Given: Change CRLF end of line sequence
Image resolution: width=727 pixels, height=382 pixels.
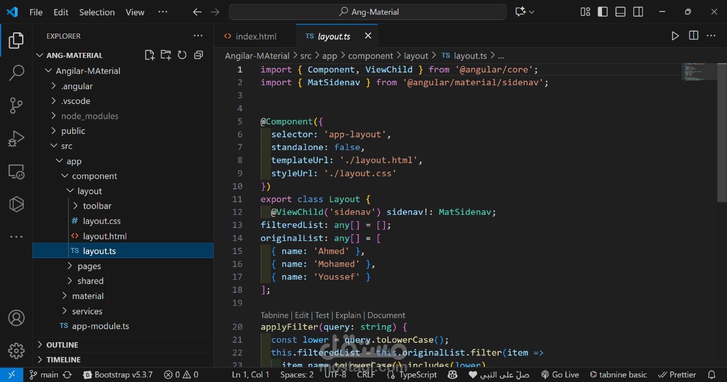Looking at the screenshot, I should tap(366, 375).
